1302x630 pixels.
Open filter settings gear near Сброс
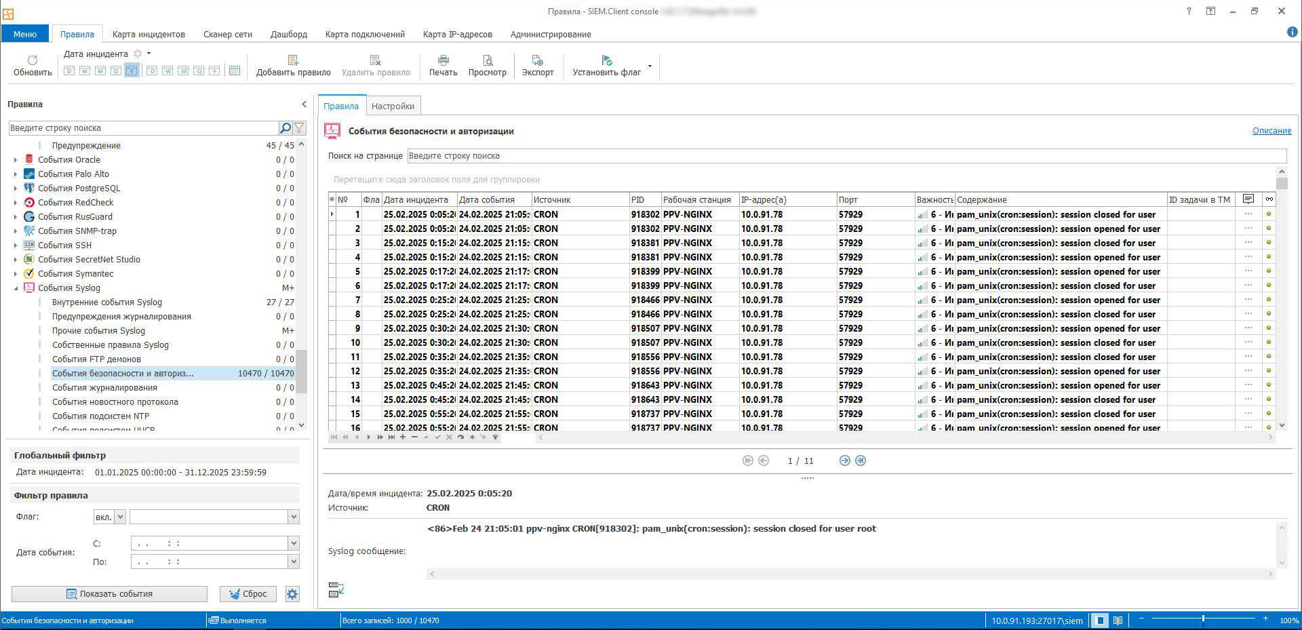click(292, 594)
